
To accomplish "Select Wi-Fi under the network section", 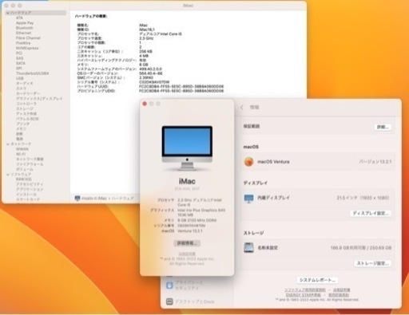I will (21, 154).
